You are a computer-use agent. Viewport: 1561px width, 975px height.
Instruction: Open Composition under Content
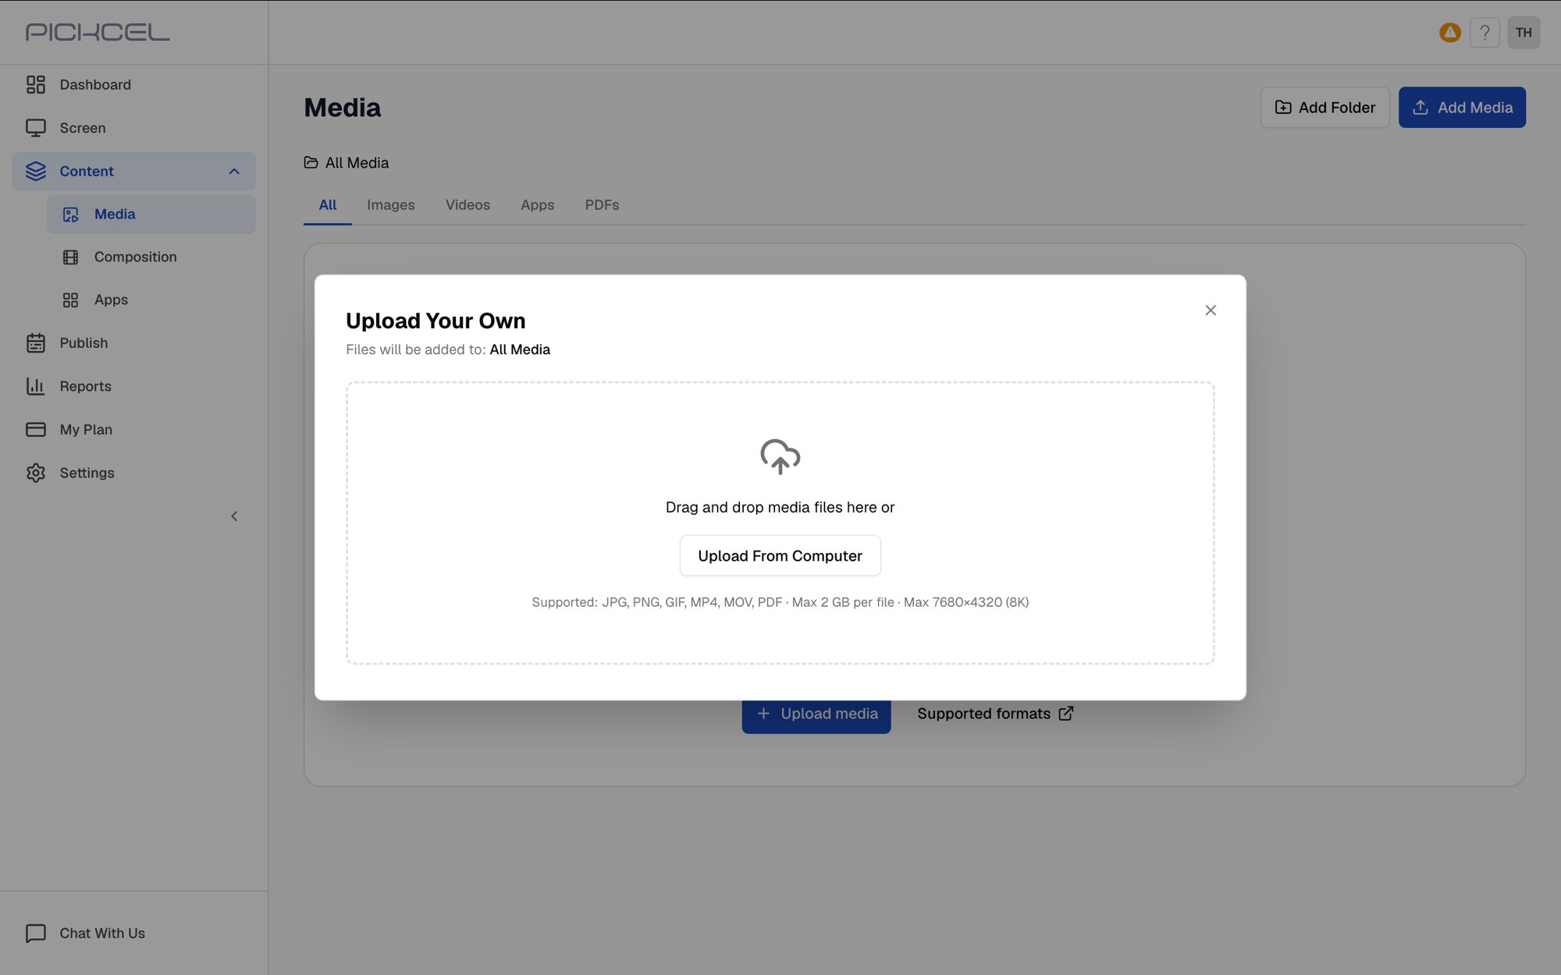[151, 257]
